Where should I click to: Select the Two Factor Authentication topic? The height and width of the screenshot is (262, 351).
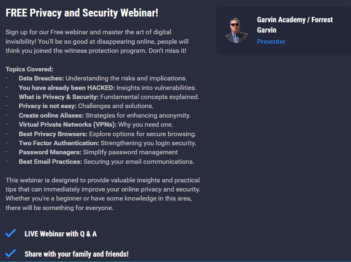tap(107, 143)
